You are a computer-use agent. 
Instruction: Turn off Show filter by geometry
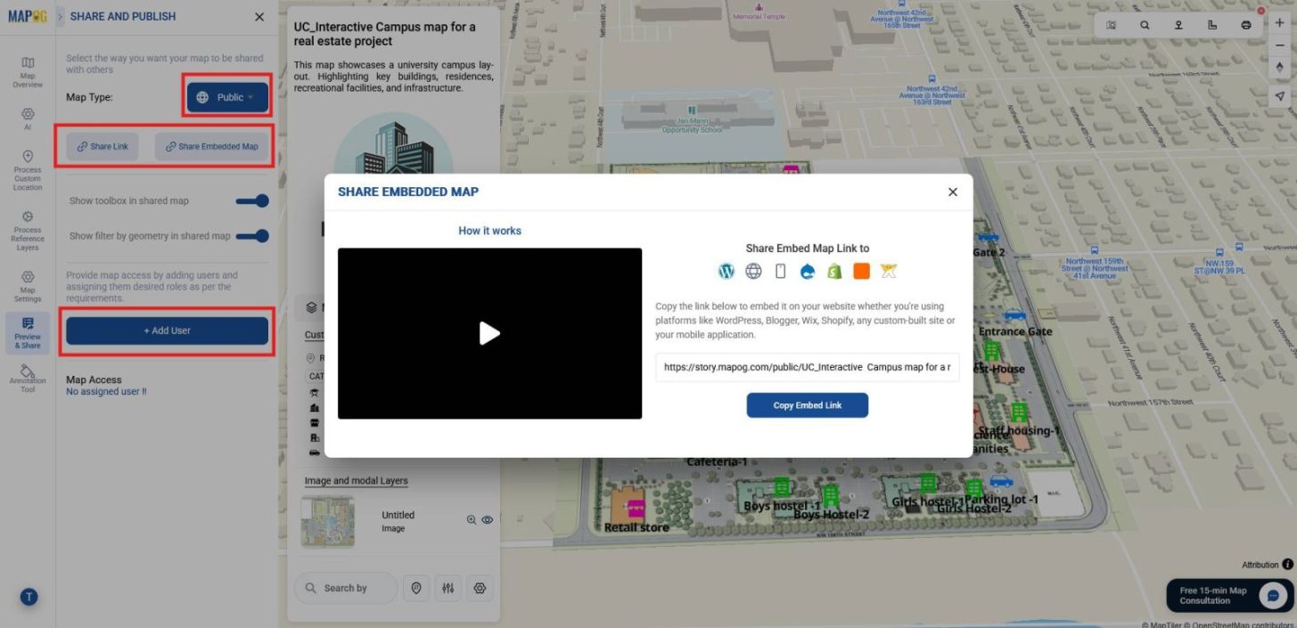(x=252, y=235)
